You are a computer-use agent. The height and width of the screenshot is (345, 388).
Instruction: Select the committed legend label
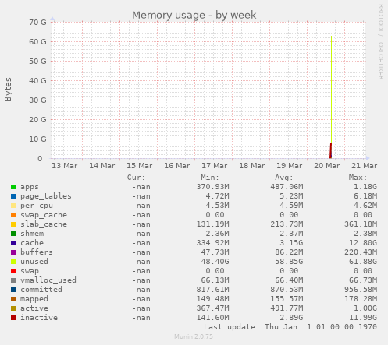point(41,290)
